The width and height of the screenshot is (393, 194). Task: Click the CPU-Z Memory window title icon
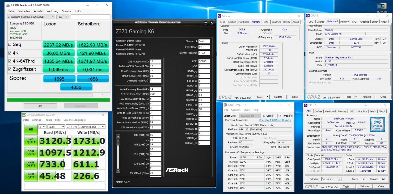(220, 16)
